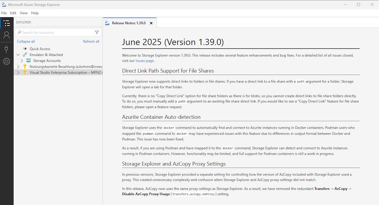Screen dimensions: 379x205
Task: Click the Collapse all link
Action: 26,42
